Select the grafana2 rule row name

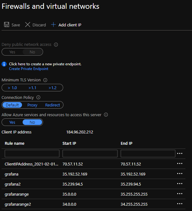(13, 184)
